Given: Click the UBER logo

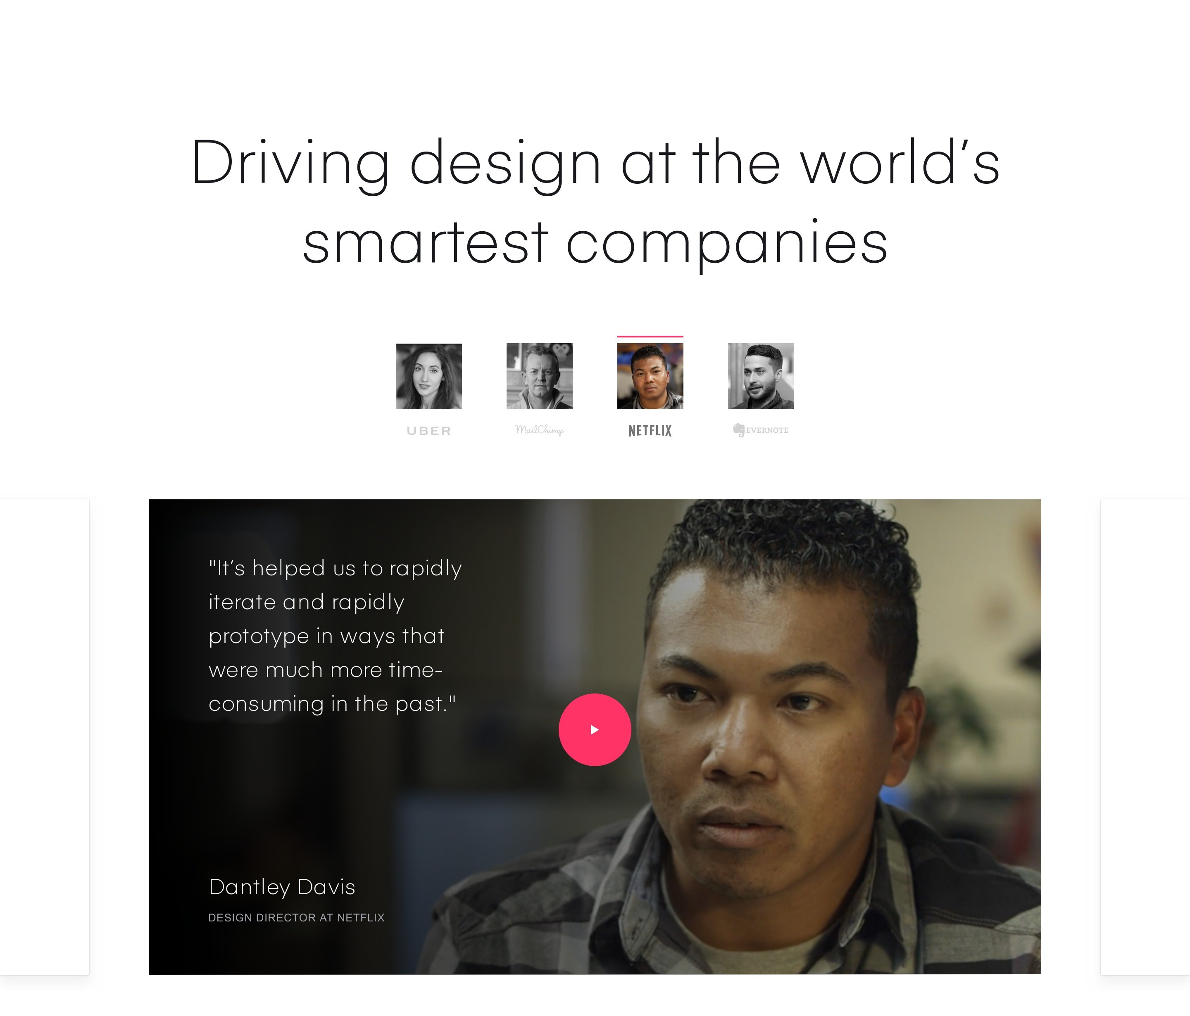Looking at the screenshot, I should pos(429,430).
